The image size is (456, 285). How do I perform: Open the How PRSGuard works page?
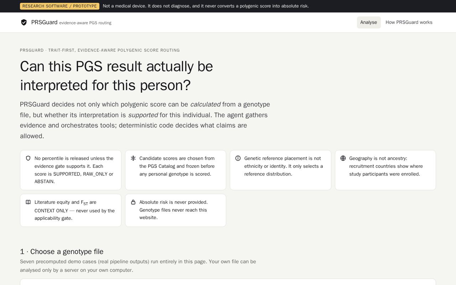tap(409, 22)
